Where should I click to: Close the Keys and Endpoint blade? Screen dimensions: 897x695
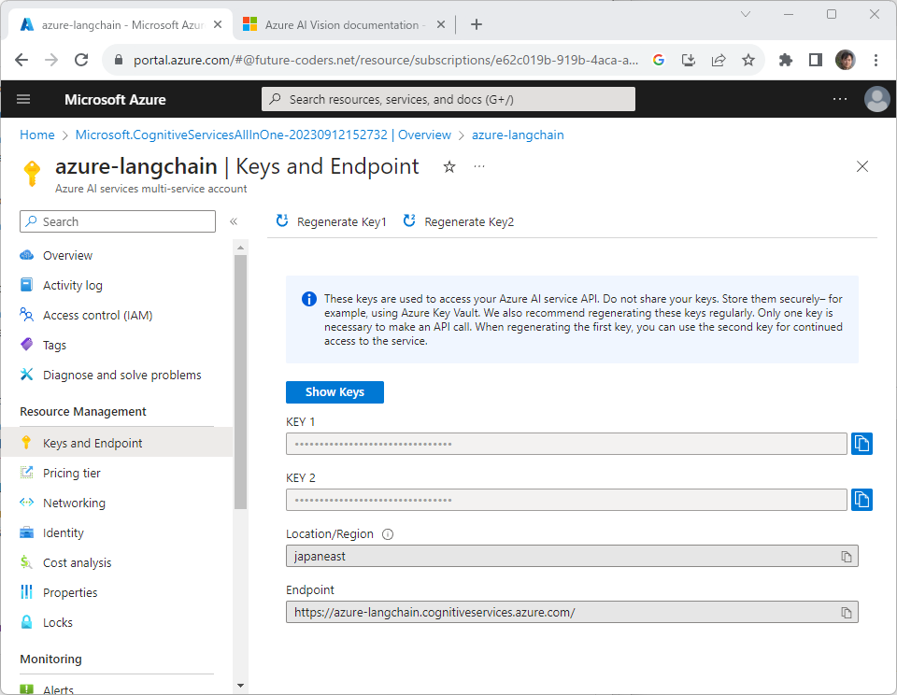(862, 166)
